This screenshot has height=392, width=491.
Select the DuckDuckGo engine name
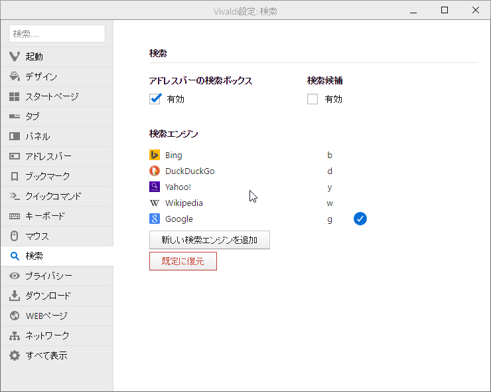[x=190, y=171]
